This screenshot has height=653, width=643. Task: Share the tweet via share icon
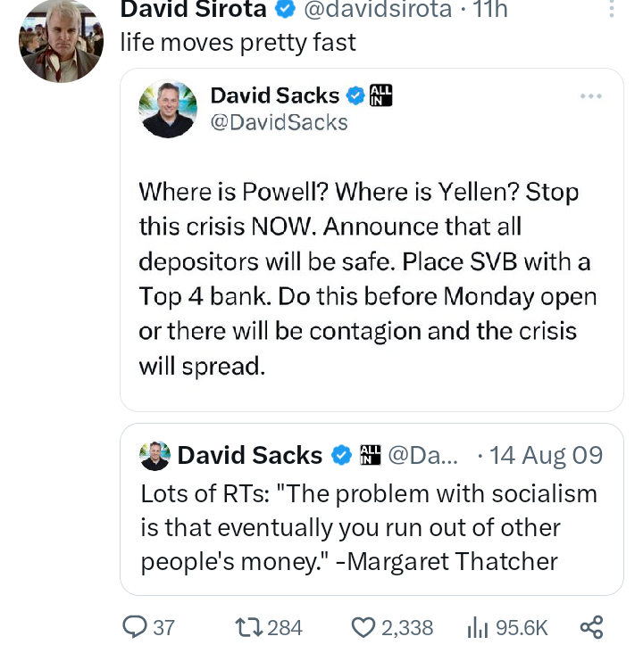pyautogui.click(x=591, y=626)
